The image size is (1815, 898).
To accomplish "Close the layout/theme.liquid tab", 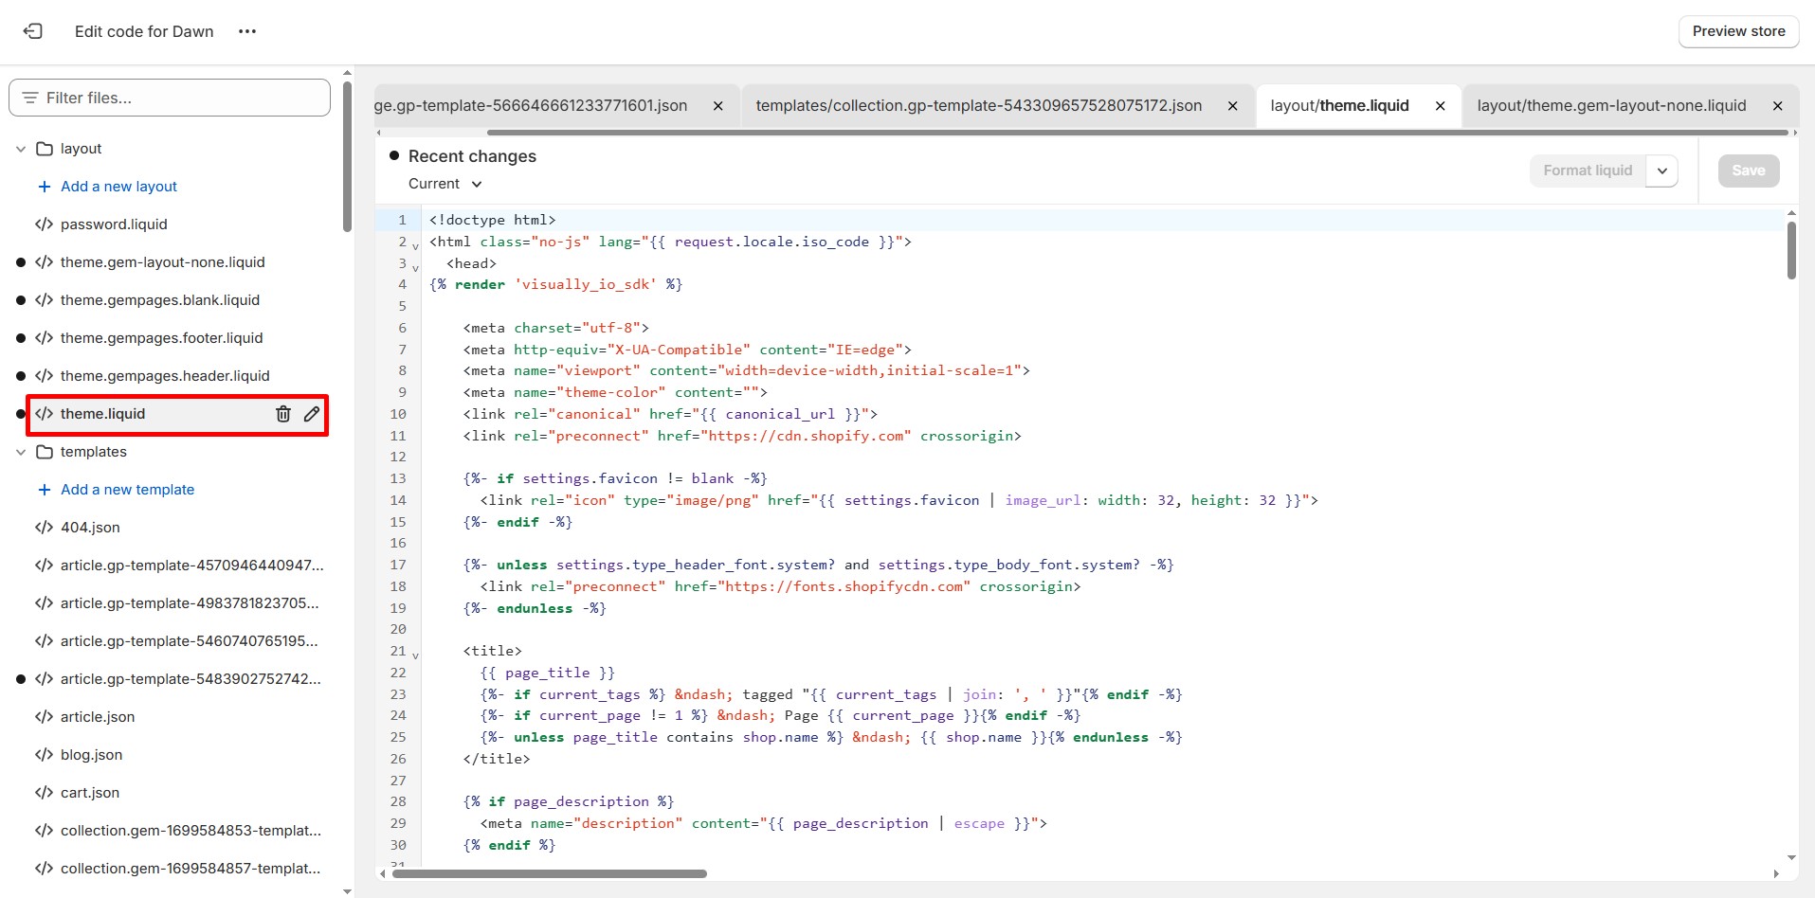I will pyautogui.click(x=1440, y=105).
